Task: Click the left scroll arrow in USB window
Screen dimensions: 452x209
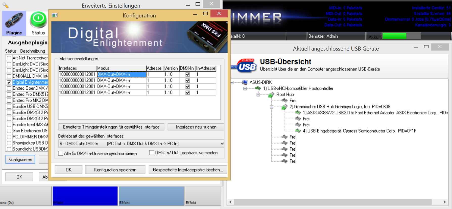Action: [230, 202]
